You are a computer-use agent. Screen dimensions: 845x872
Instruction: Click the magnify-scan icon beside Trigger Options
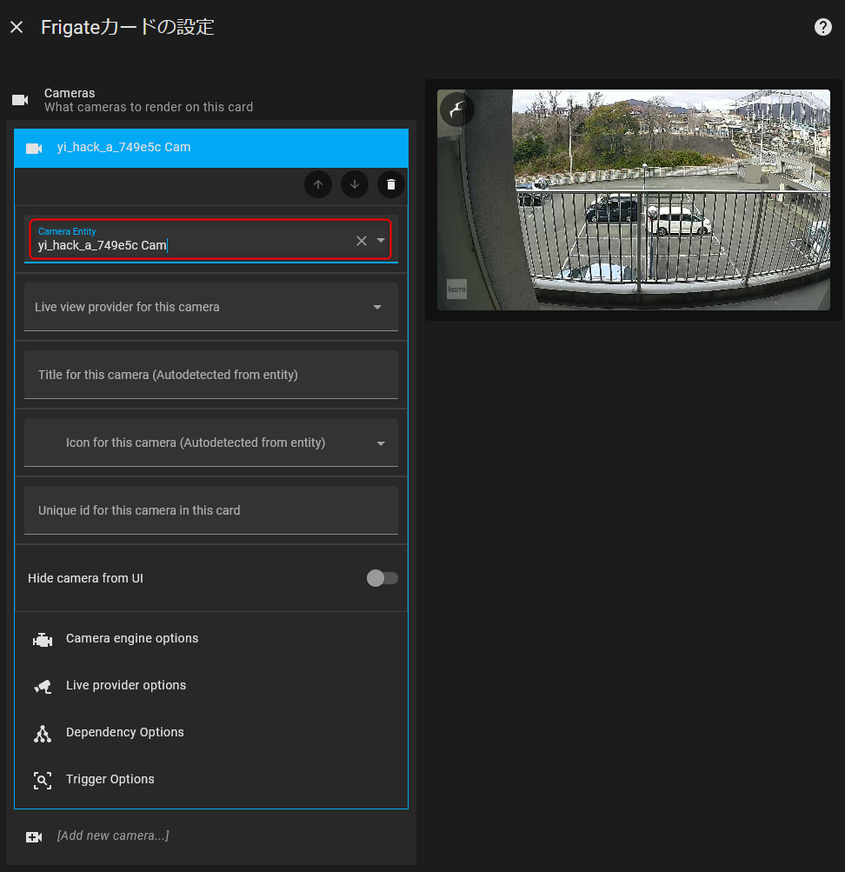coord(43,781)
